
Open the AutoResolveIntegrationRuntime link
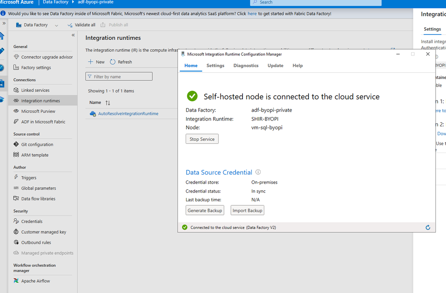128,114
